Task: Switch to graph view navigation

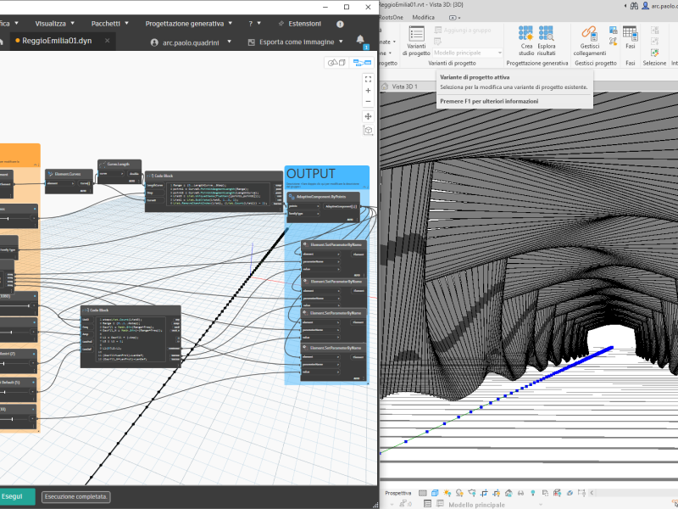Action: (361, 62)
